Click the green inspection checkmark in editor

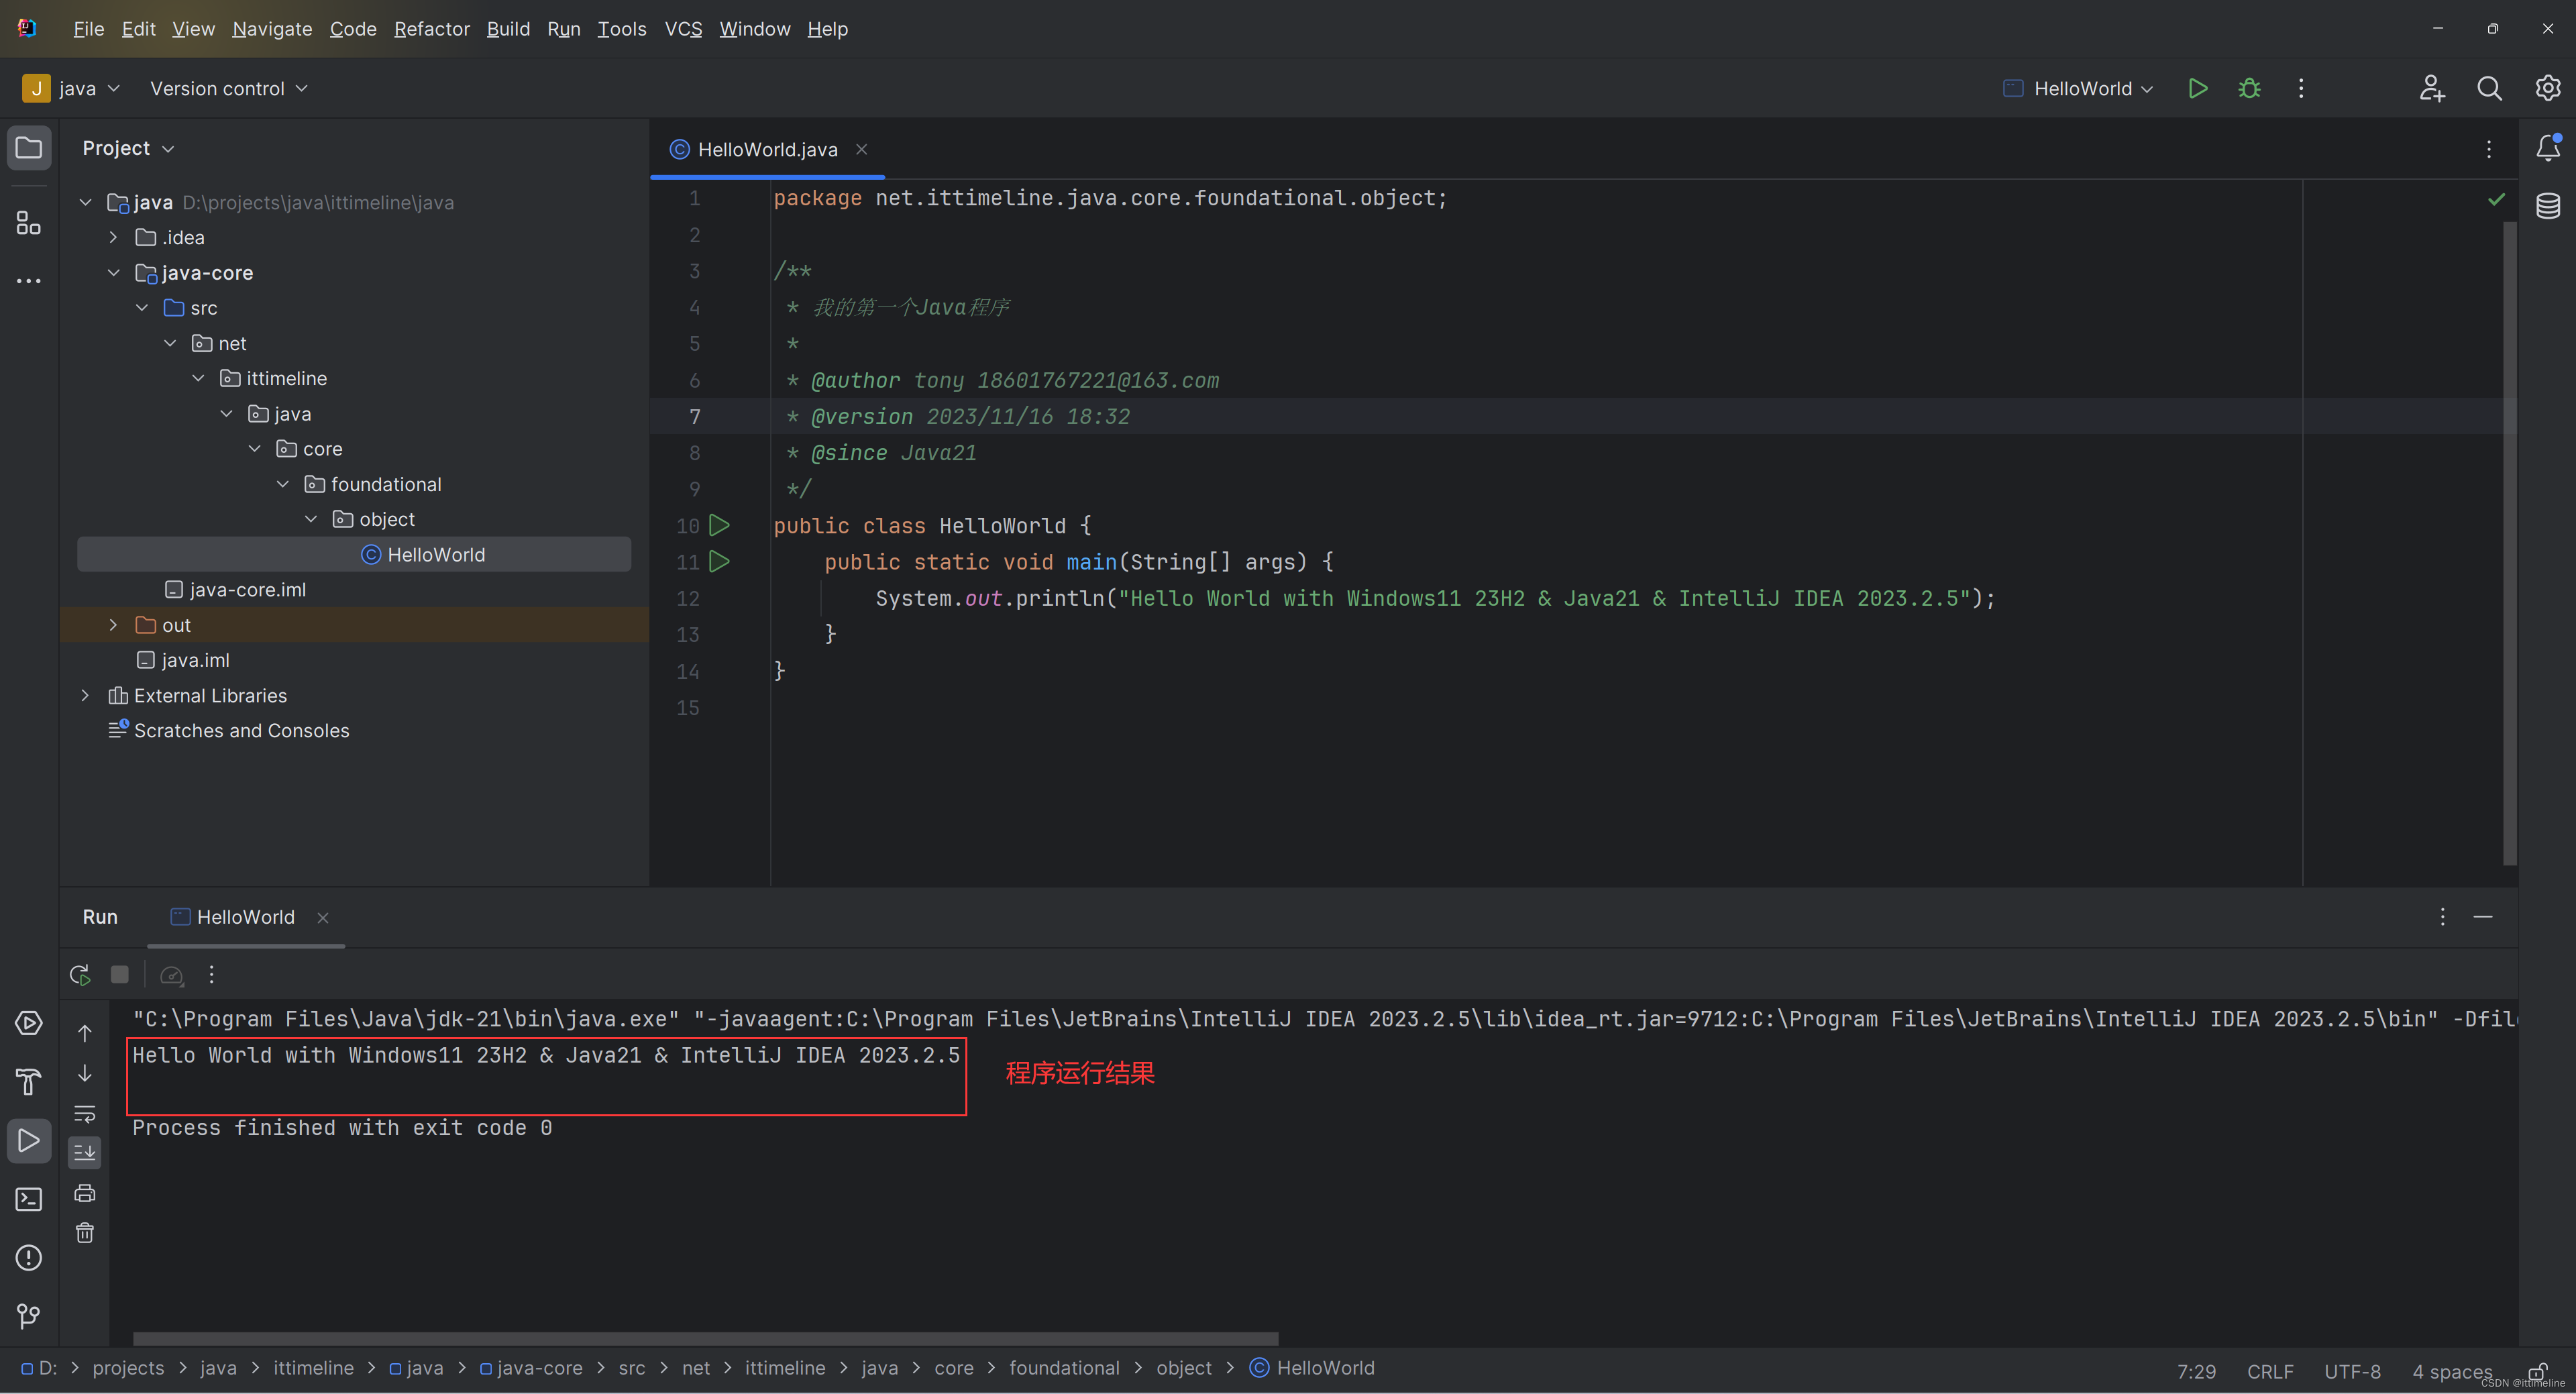tap(2496, 199)
